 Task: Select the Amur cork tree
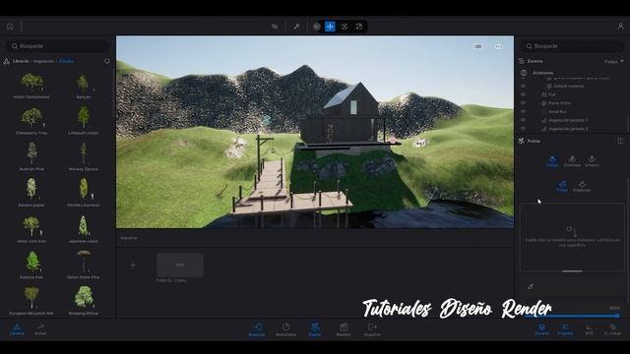[31, 229]
